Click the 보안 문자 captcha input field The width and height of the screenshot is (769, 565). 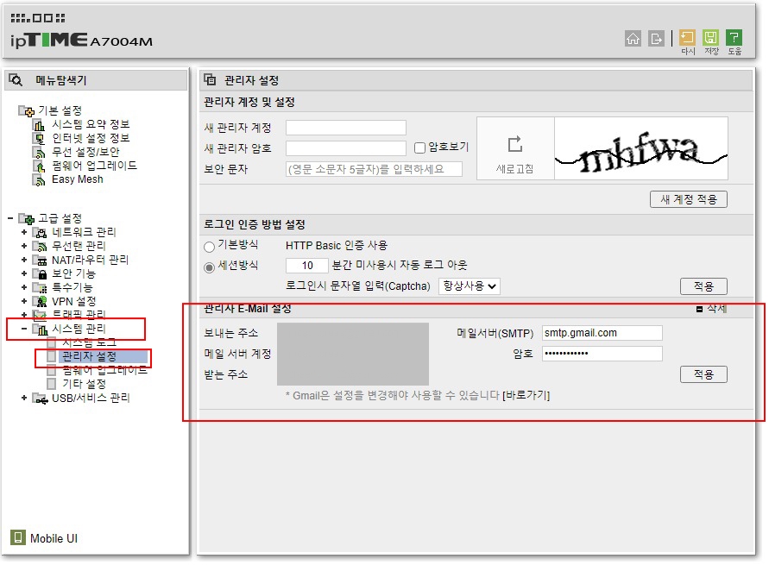(374, 169)
